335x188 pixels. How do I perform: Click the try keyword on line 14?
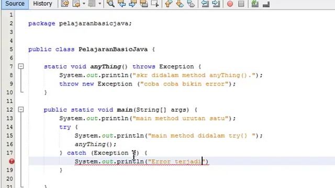[x=65, y=127]
